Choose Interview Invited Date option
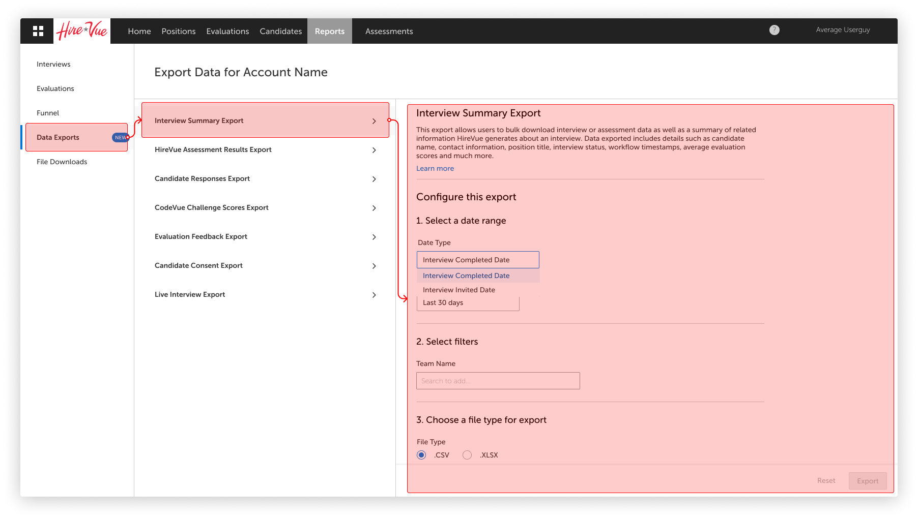Image resolution: width=918 pixels, height=519 pixels. click(478, 290)
